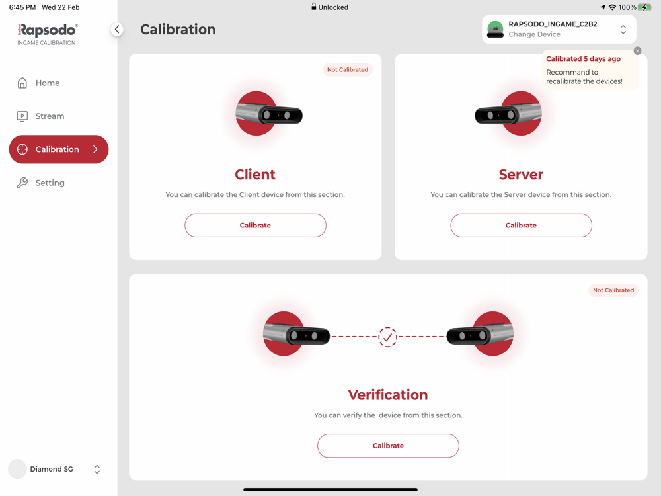Collapse the sidebar with the back chevron

coord(117,29)
